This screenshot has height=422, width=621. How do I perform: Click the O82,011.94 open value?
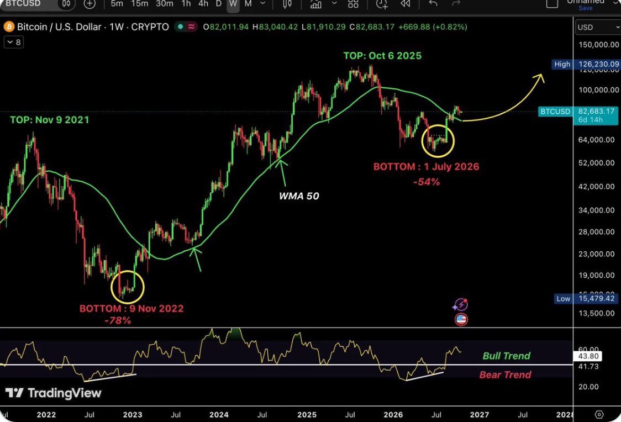point(226,27)
